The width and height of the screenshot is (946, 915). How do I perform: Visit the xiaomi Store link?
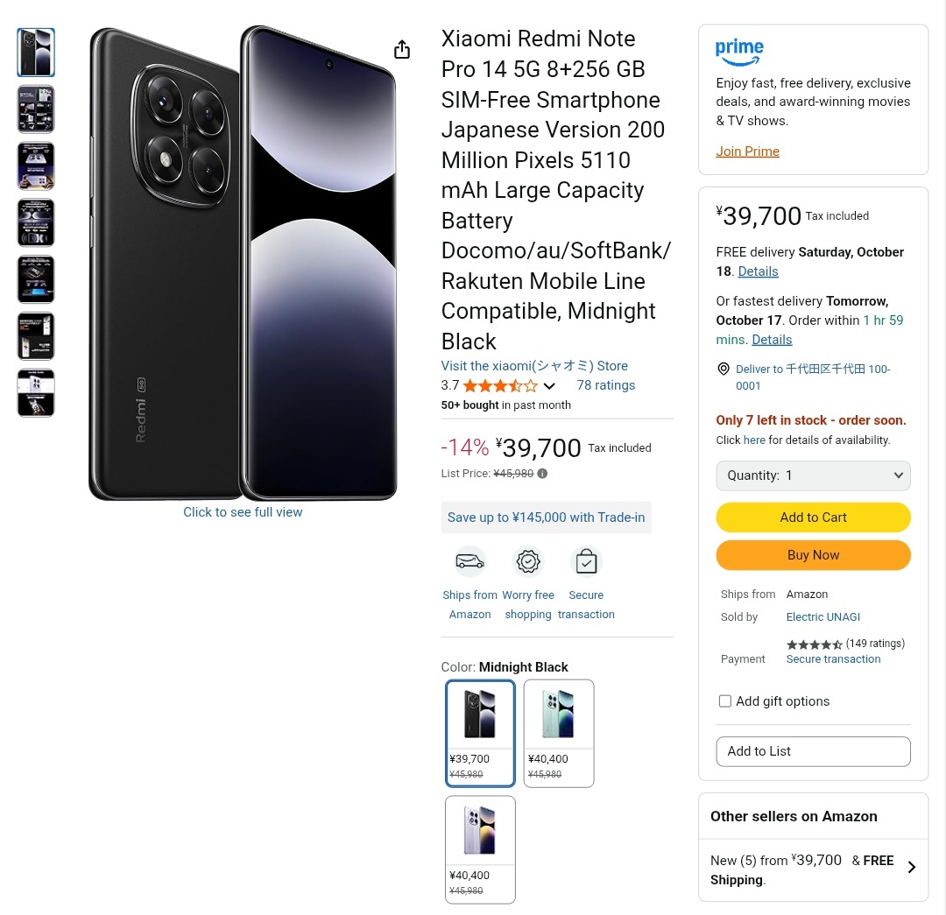coord(534,366)
